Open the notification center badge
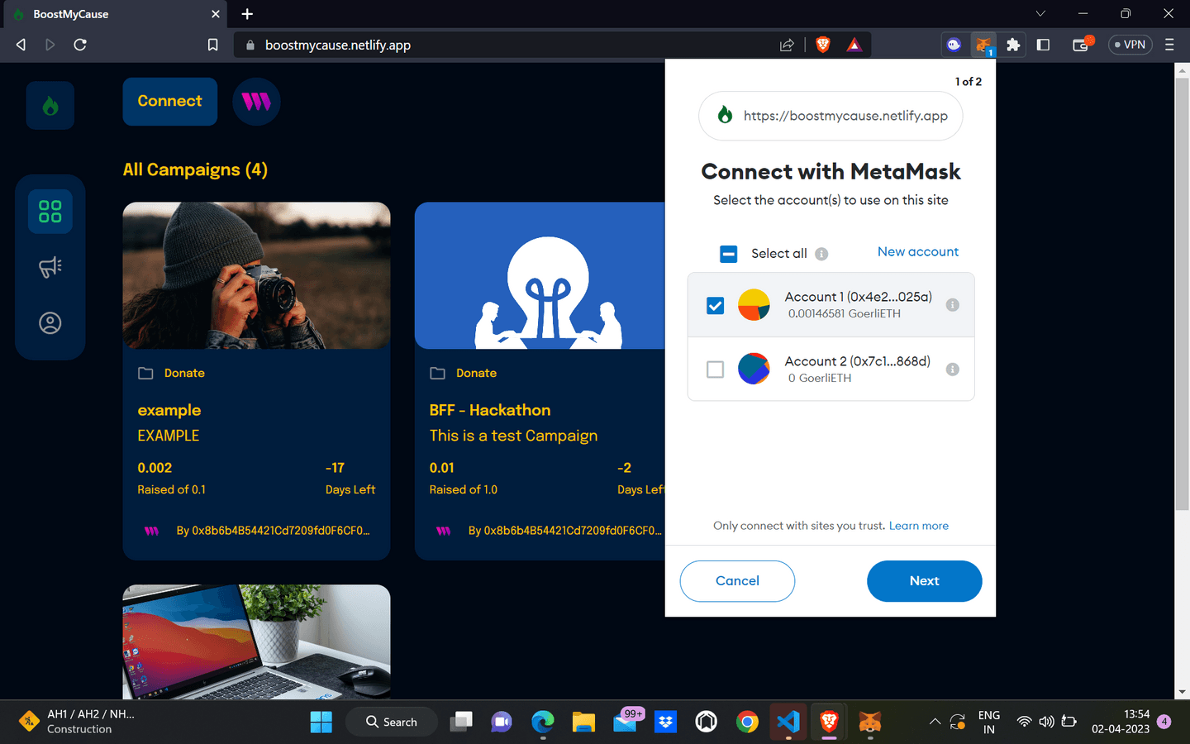 [x=1164, y=722]
